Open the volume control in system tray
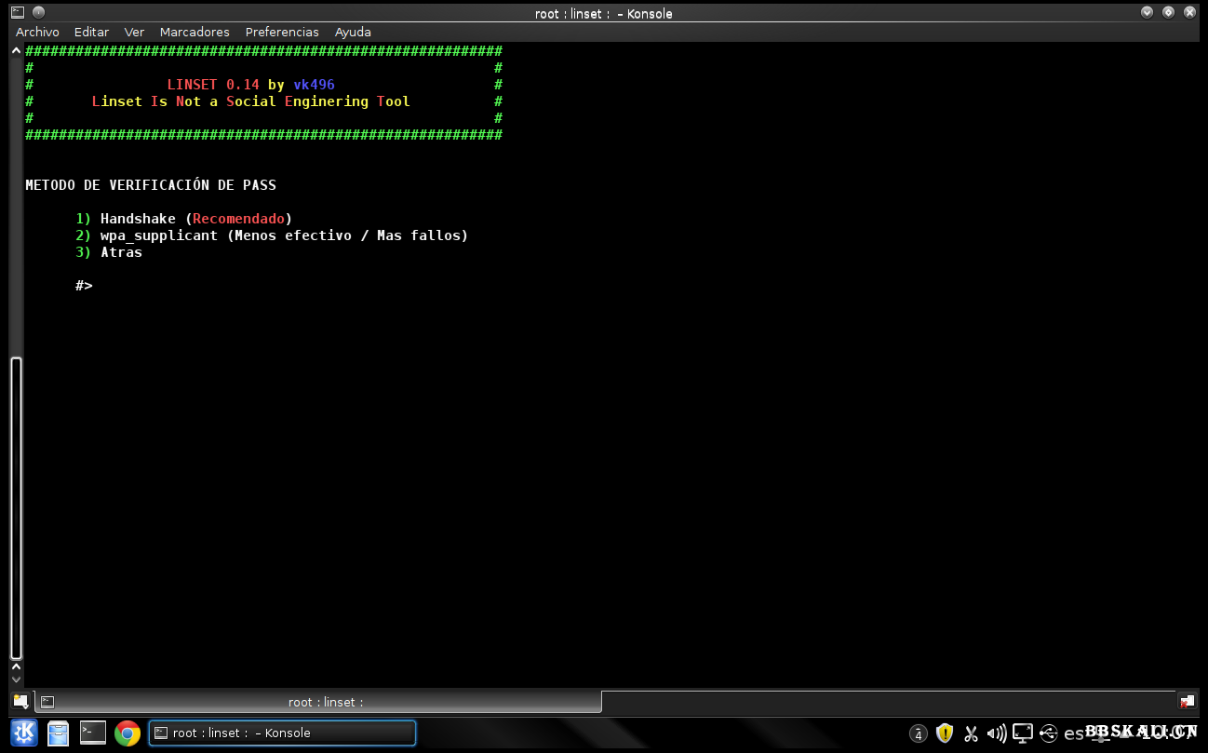Screen dimensions: 1208x753 (996, 733)
